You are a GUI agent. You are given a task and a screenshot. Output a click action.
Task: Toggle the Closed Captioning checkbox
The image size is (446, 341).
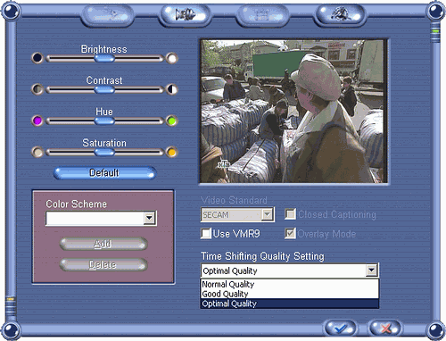290,214
